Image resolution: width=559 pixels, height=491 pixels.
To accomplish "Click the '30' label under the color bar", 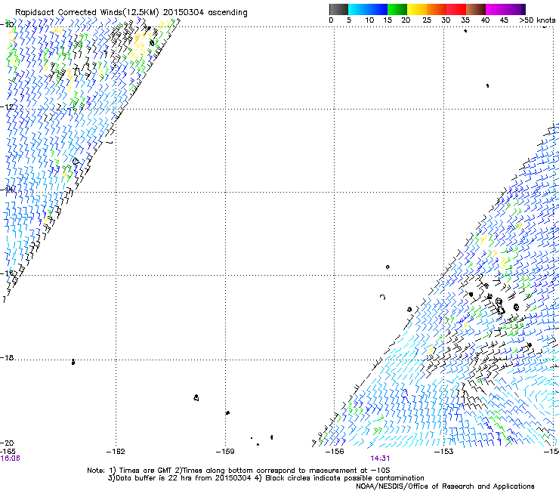I will click(446, 20).
